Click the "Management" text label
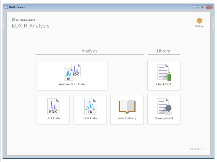The width and height of the screenshot is (217, 162). [164, 118]
